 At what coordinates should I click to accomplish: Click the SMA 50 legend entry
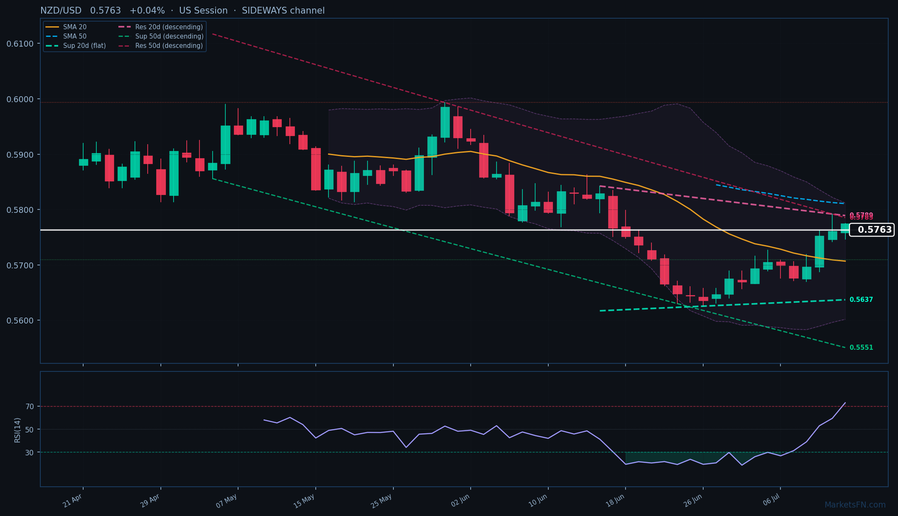point(66,36)
